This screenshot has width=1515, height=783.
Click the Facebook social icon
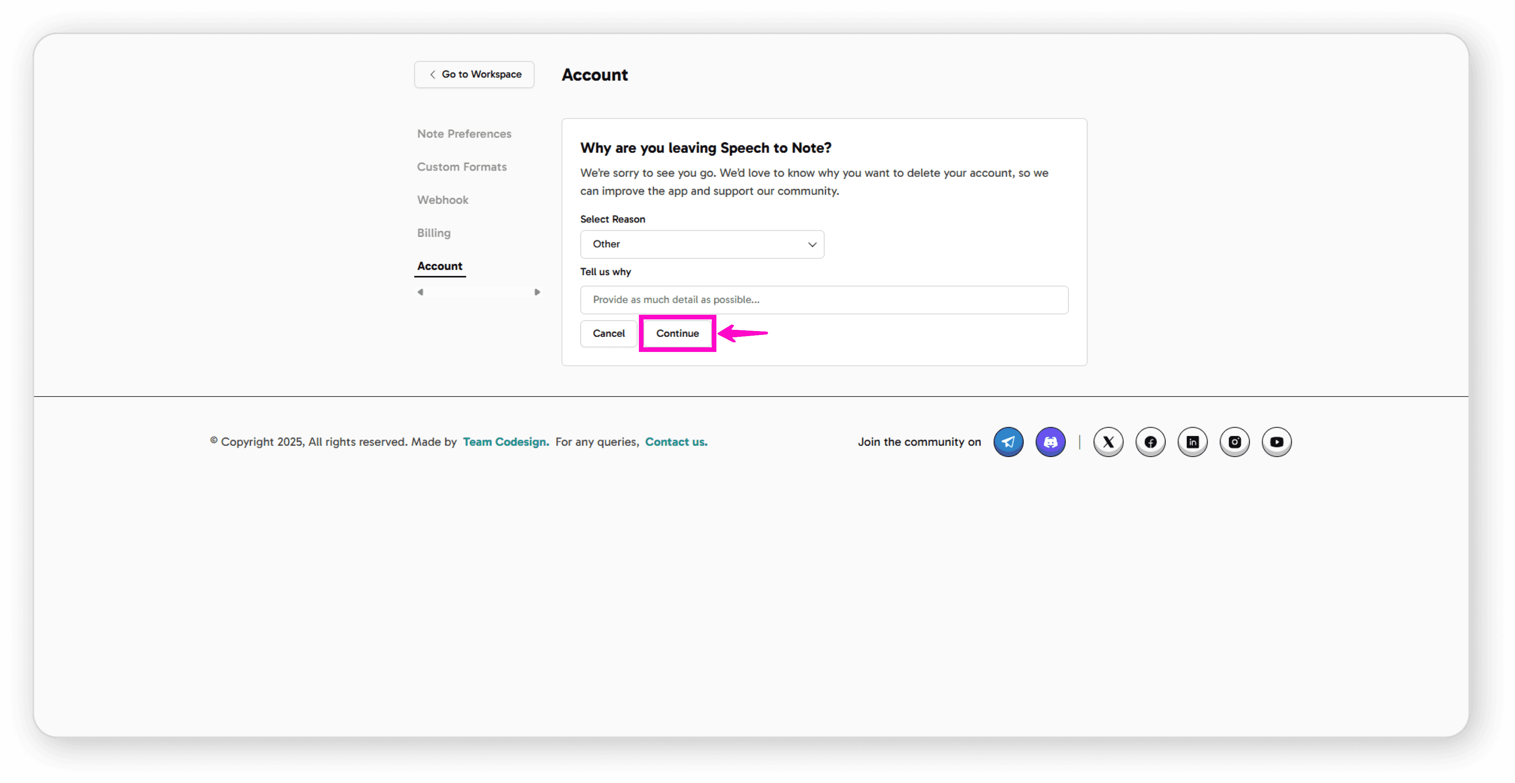point(1150,442)
